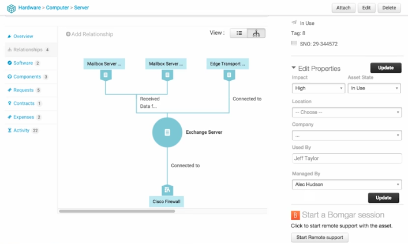Click the bottom Update button
This screenshot has width=408, height=244.
tap(383, 198)
